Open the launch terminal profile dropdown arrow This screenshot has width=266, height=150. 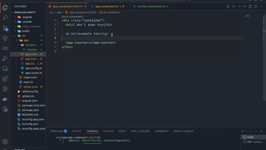(x=246, y=131)
